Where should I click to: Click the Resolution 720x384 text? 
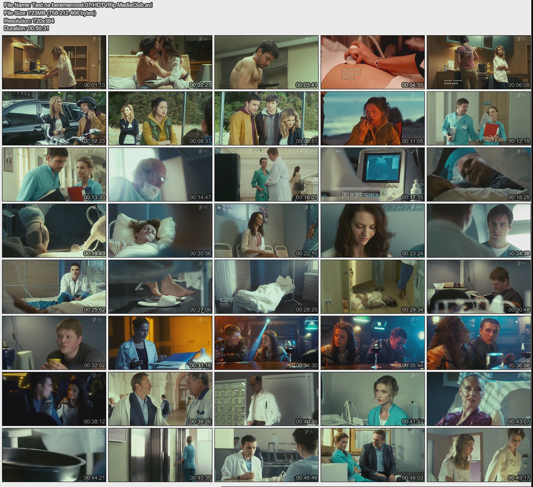[29, 20]
